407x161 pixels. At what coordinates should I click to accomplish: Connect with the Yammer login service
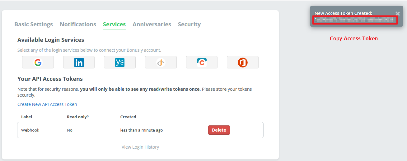pos(120,62)
